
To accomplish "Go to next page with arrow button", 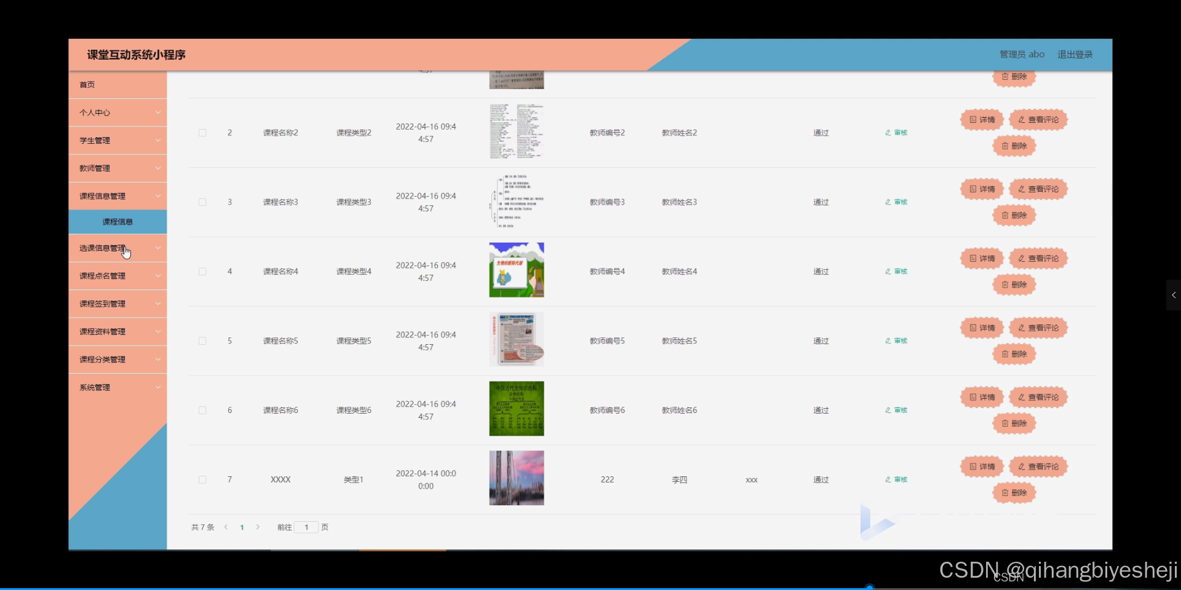I will [257, 527].
